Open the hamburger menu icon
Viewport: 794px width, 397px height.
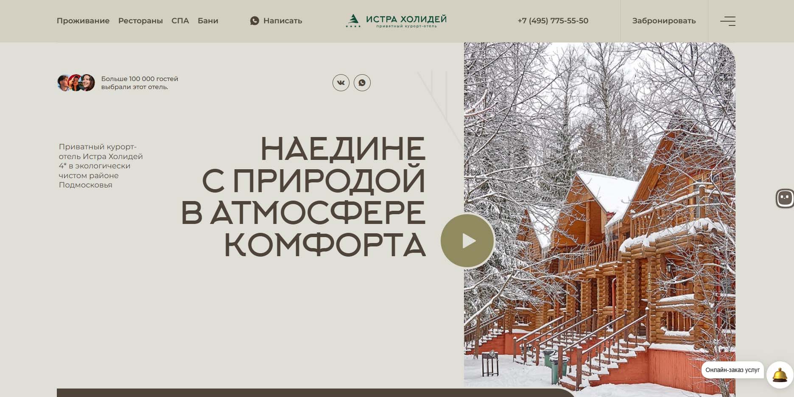(x=728, y=21)
